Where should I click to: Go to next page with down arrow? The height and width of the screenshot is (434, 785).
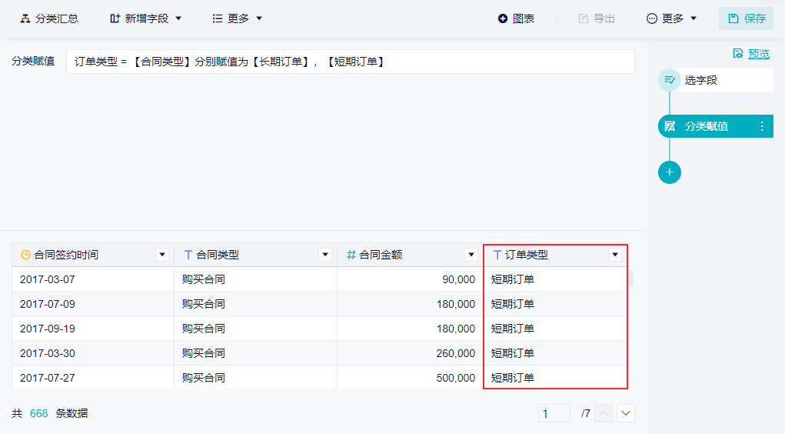(x=626, y=413)
